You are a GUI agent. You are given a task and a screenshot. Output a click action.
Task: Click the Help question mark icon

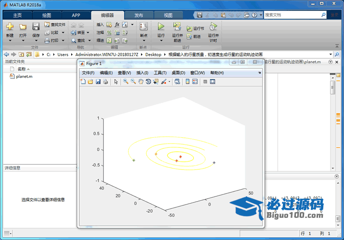254,15
